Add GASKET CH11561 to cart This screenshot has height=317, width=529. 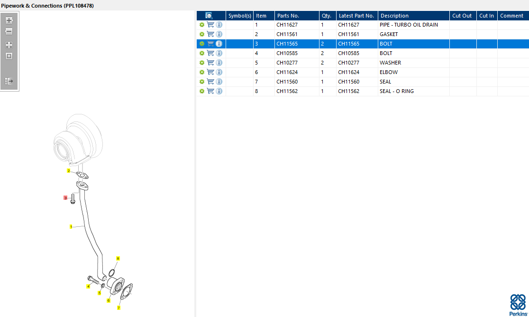click(210, 34)
